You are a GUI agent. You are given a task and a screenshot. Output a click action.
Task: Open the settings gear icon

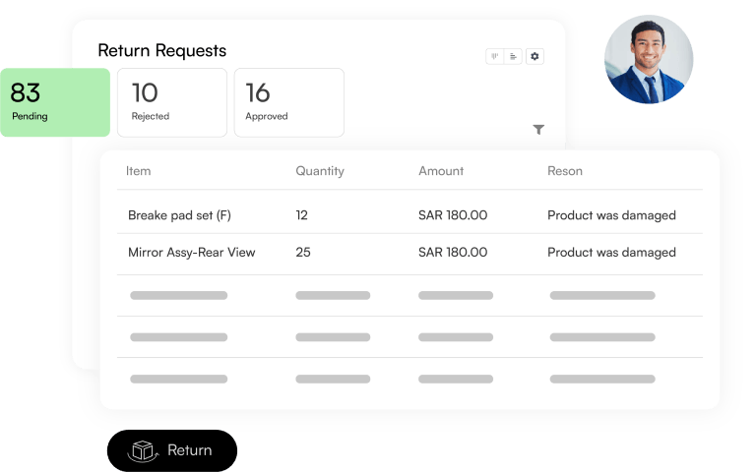pyautogui.click(x=535, y=56)
